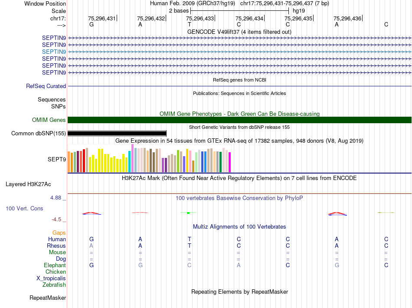Click the Elephant species label in the alignment
The height and width of the screenshot is (308, 412).
click(55, 265)
